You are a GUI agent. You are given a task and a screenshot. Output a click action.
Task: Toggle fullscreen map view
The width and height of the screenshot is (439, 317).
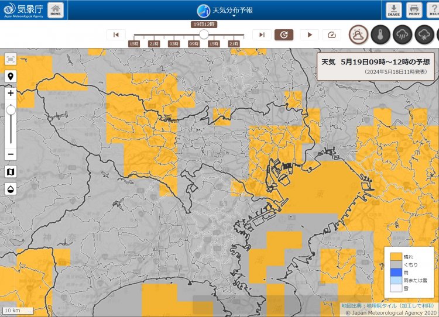tap(11, 59)
